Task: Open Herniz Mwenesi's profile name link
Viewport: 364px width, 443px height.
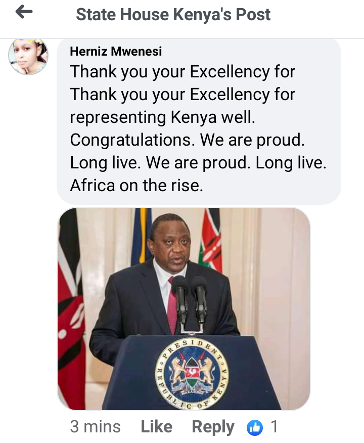Action: 116,52
